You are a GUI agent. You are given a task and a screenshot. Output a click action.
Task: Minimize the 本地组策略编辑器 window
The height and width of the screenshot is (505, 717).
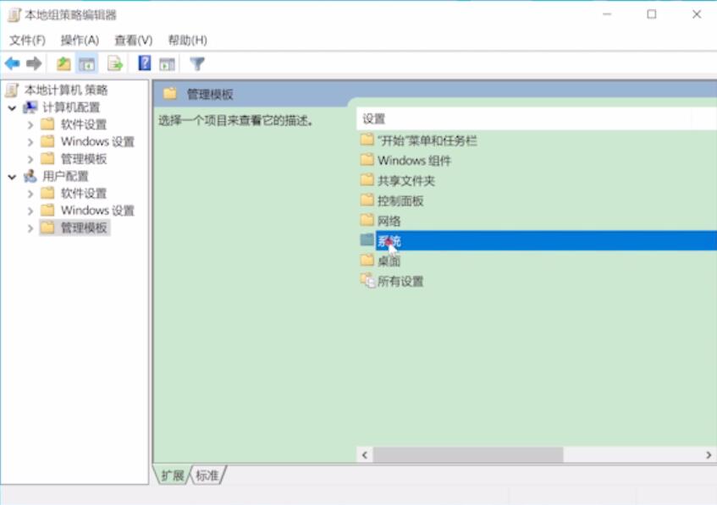607,14
